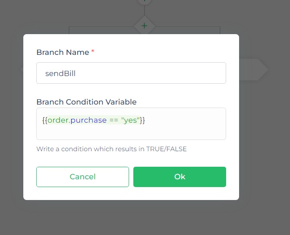Image resolution: width=290 pixels, height=235 pixels.
Task: Click the "purchase" property in the expression
Action: [88, 121]
